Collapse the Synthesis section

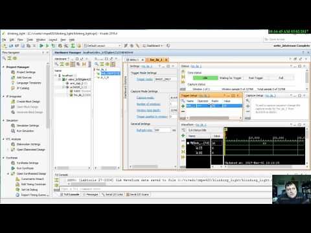3,158
